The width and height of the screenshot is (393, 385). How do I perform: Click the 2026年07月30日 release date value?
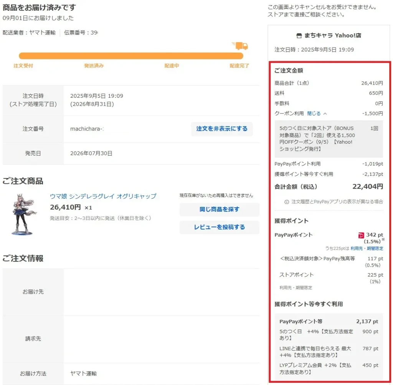[91, 153]
